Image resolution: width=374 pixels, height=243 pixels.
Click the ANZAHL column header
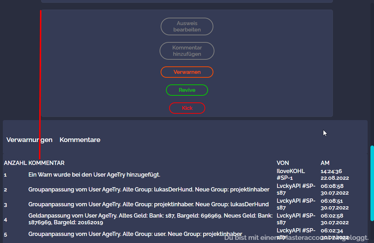click(x=15, y=163)
